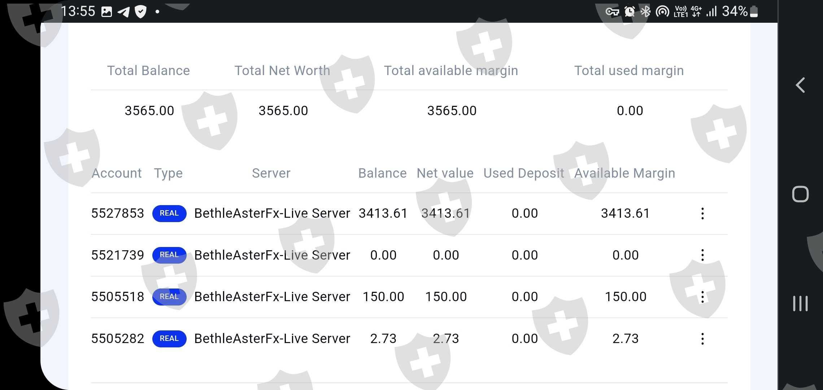Click the Server column header

point(271,173)
